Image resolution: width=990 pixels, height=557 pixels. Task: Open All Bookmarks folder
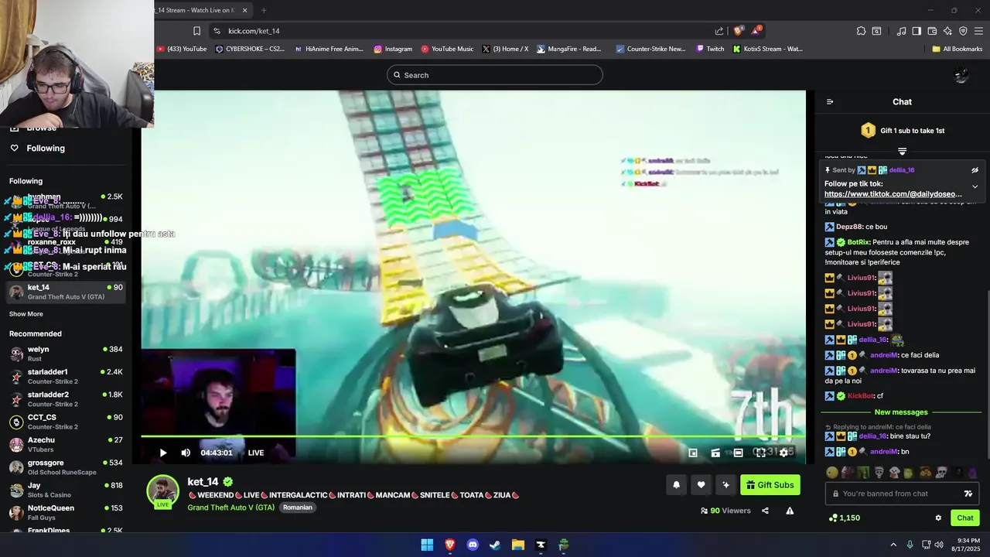coord(957,49)
